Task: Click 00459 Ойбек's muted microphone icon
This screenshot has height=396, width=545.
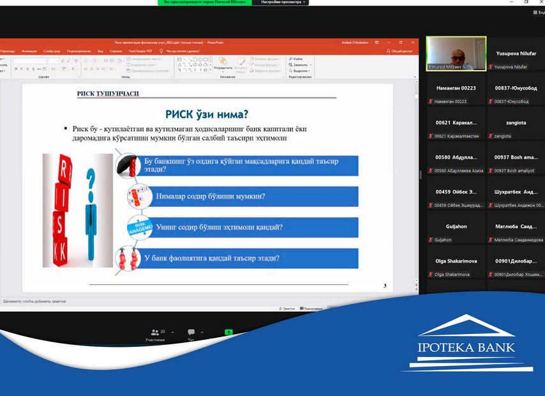Action: pyautogui.click(x=431, y=205)
